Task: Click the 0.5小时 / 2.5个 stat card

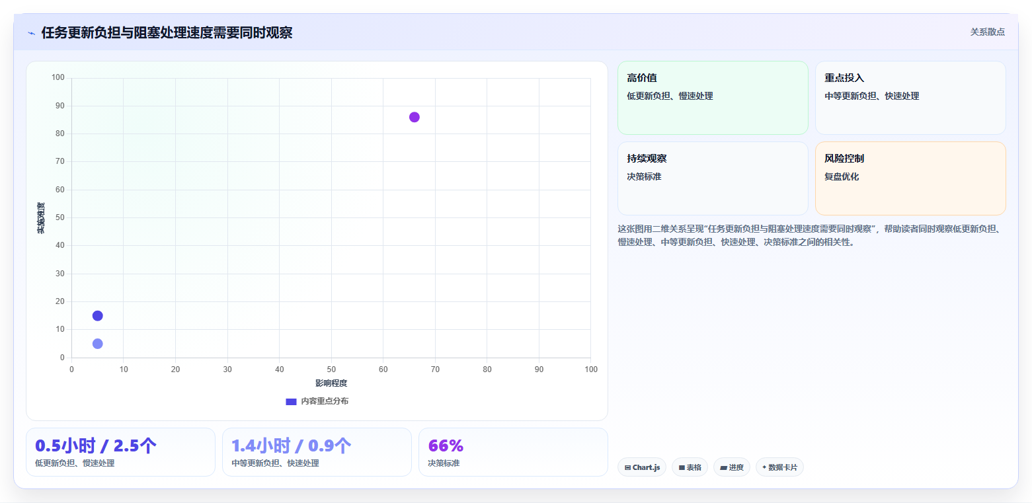Action: pos(120,452)
